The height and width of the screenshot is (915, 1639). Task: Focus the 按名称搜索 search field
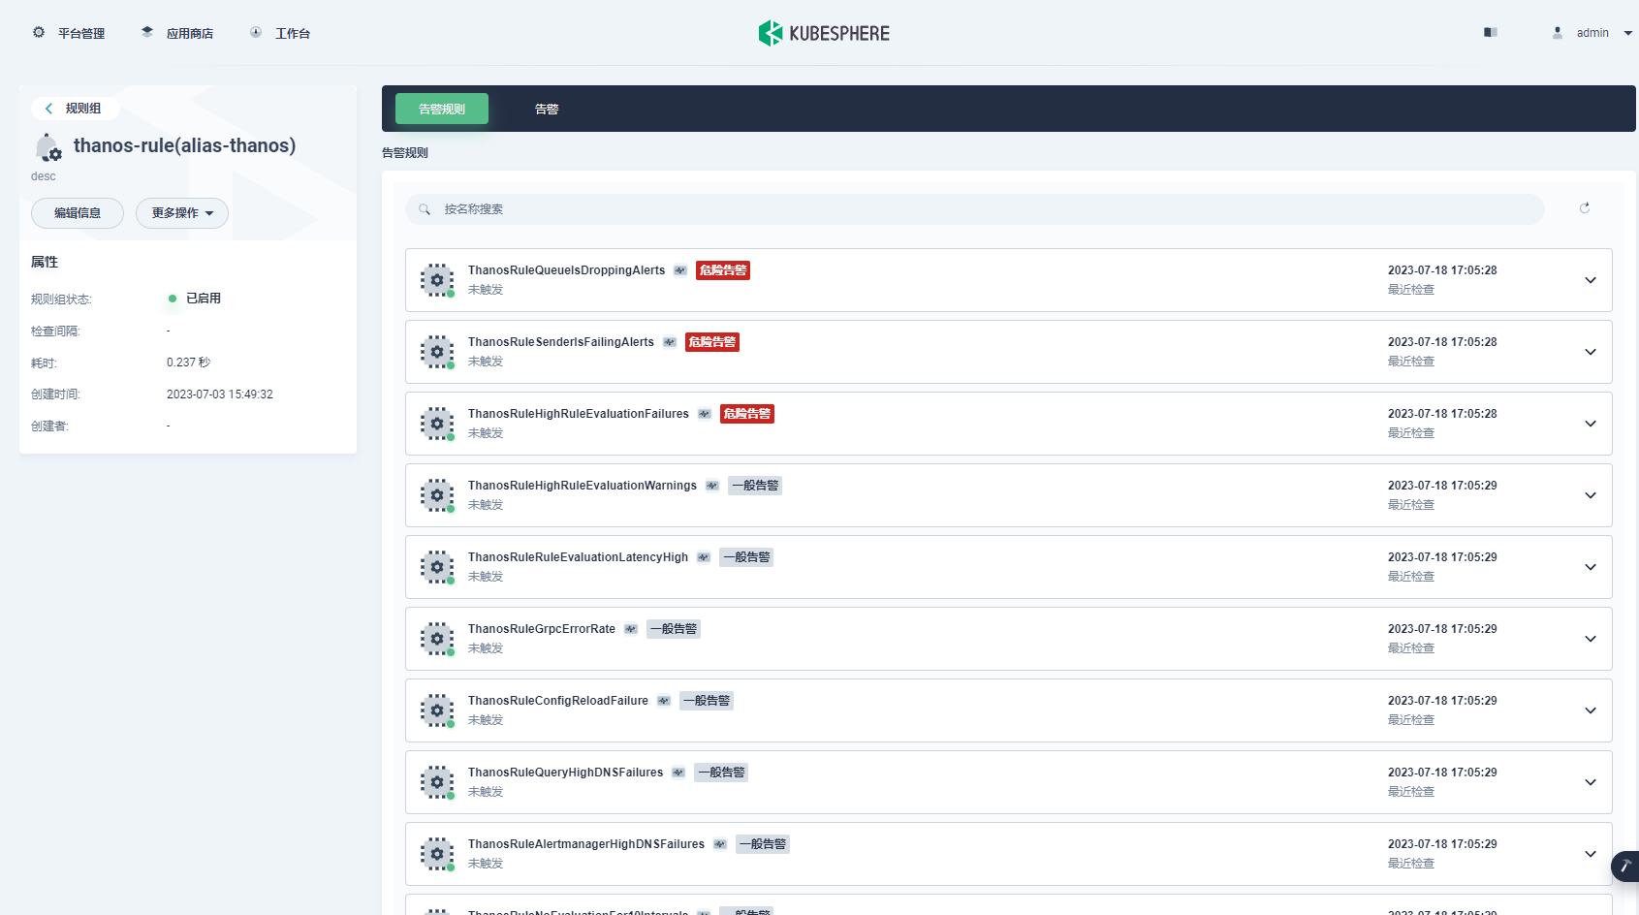pyautogui.click(x=974, y=209)
